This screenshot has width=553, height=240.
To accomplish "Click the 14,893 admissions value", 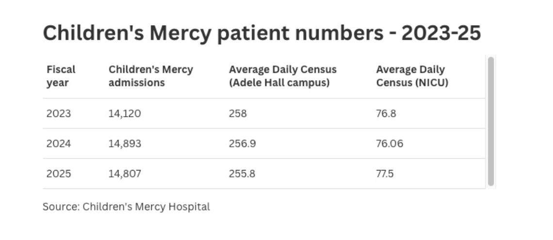I will pos(125,144).
